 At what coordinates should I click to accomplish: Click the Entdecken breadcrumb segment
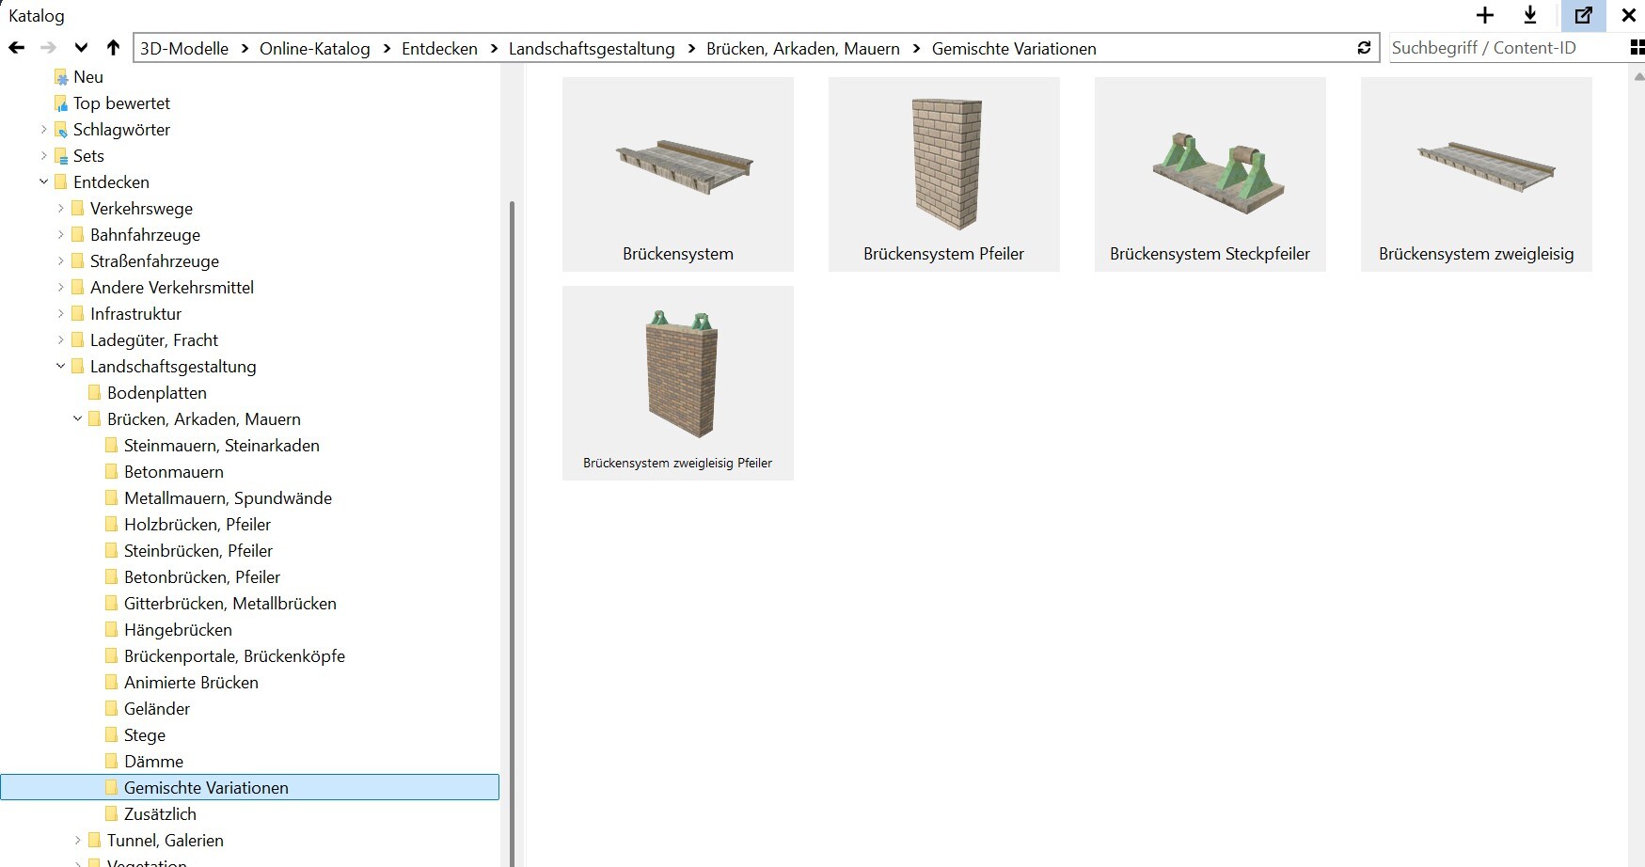click(x=439, y=49)
